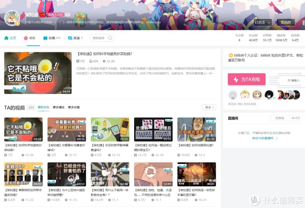The height and width of the screenshot is (208, 305).
Task: Click the 本月共19人为TA充电 text
Action: point(242,104)
